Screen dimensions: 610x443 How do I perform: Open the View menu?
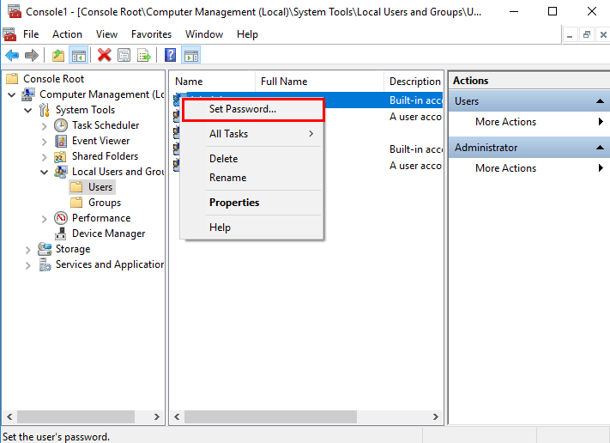[106, 34]
